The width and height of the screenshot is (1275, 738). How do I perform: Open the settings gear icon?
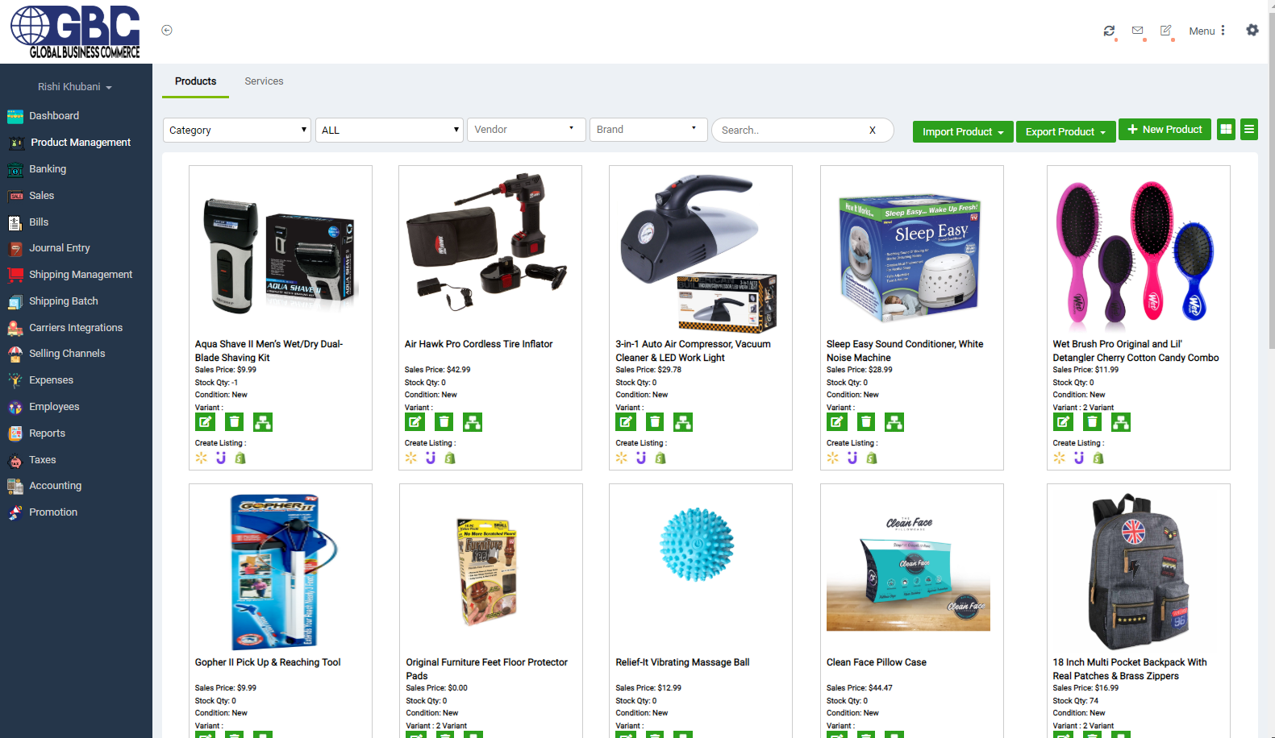point(1252,30)
